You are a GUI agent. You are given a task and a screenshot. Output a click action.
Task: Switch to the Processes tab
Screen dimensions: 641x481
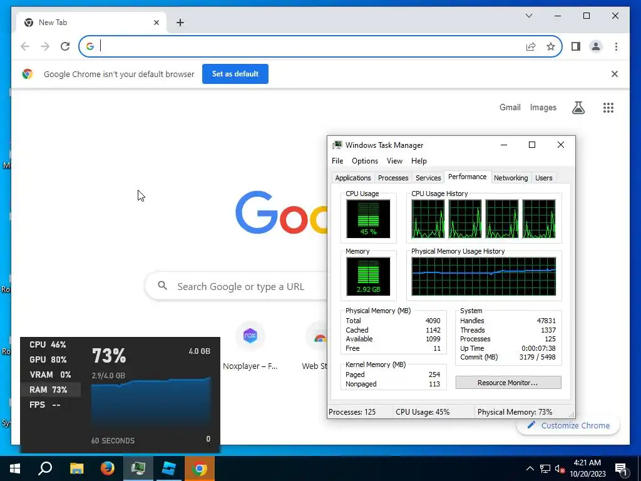(x=393, y=178)
